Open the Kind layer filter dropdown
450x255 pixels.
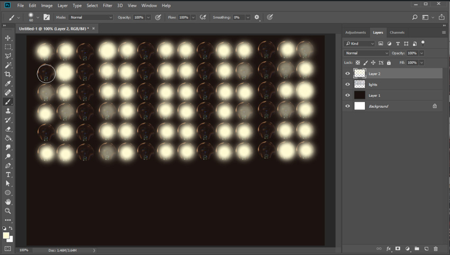pos(359,43)
